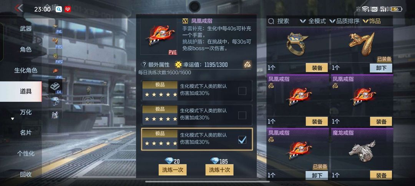
Task: Open the 全模式 mode dropdown
Action: [314, 21]
